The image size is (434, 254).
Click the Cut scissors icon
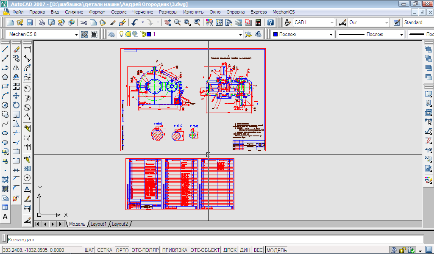point(83,22)
